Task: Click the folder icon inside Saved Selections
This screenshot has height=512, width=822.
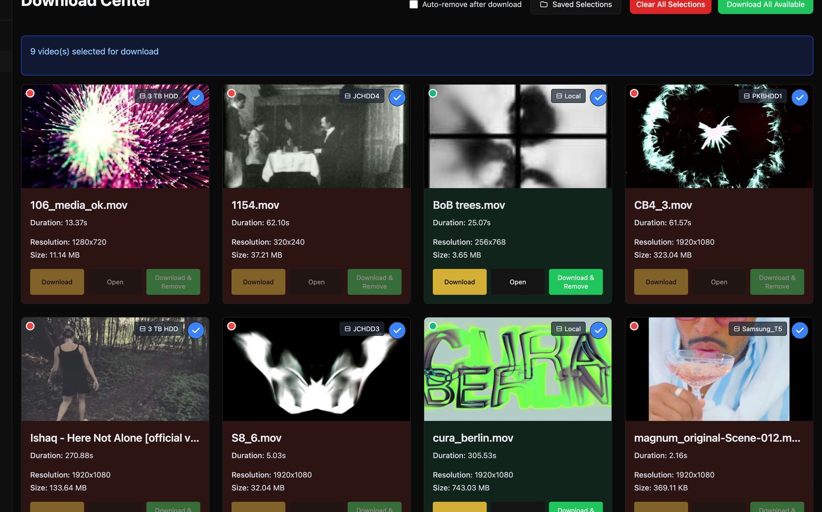Action: [544, 4]
